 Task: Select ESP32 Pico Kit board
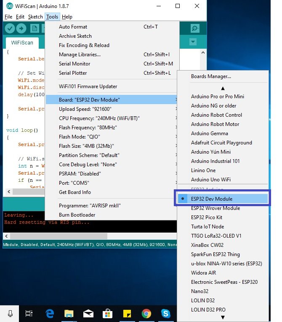[223, 217]
